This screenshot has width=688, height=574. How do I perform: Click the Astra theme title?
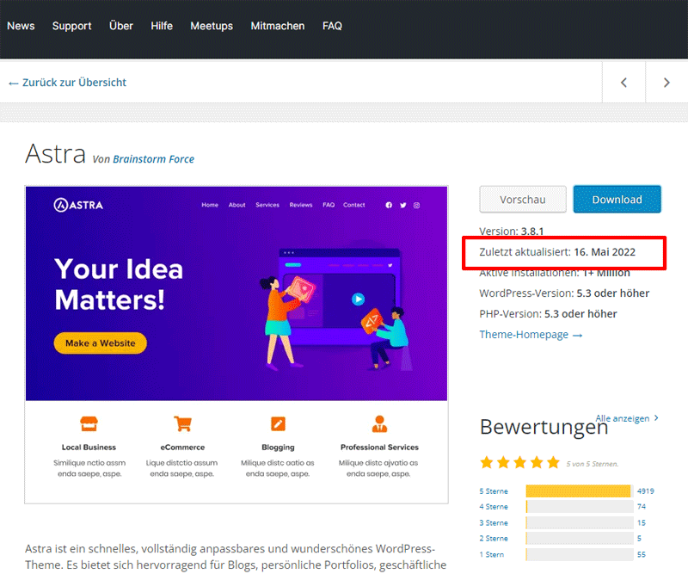(55, 154)
